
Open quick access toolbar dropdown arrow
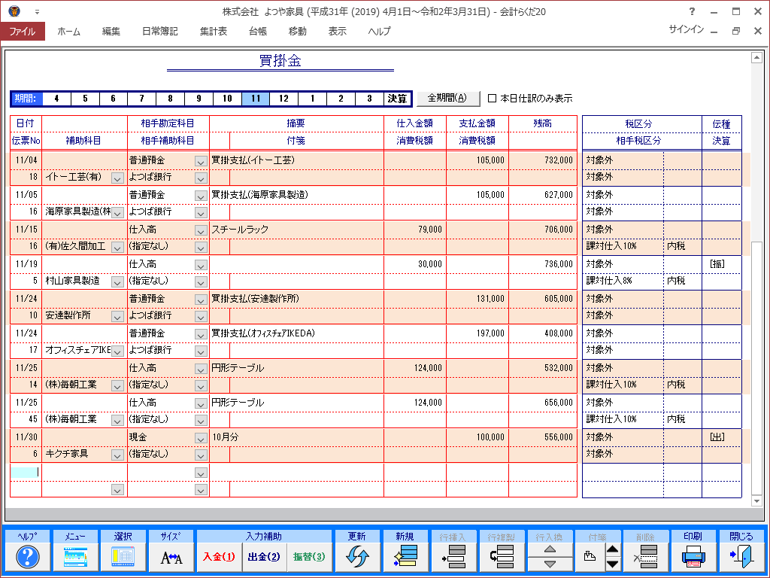point(37,12)
